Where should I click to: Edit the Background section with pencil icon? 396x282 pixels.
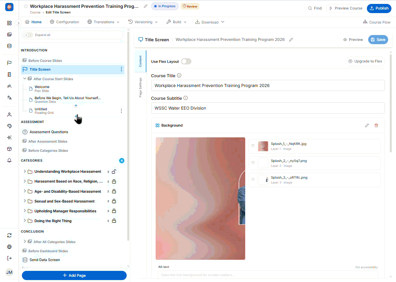[x=367, y=125]
